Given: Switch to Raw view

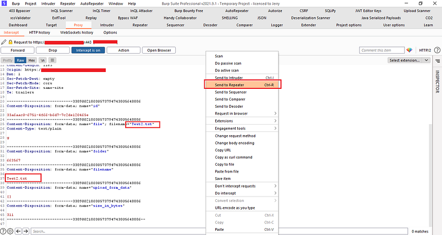Looking at the screenshot, I should point(21,60).
